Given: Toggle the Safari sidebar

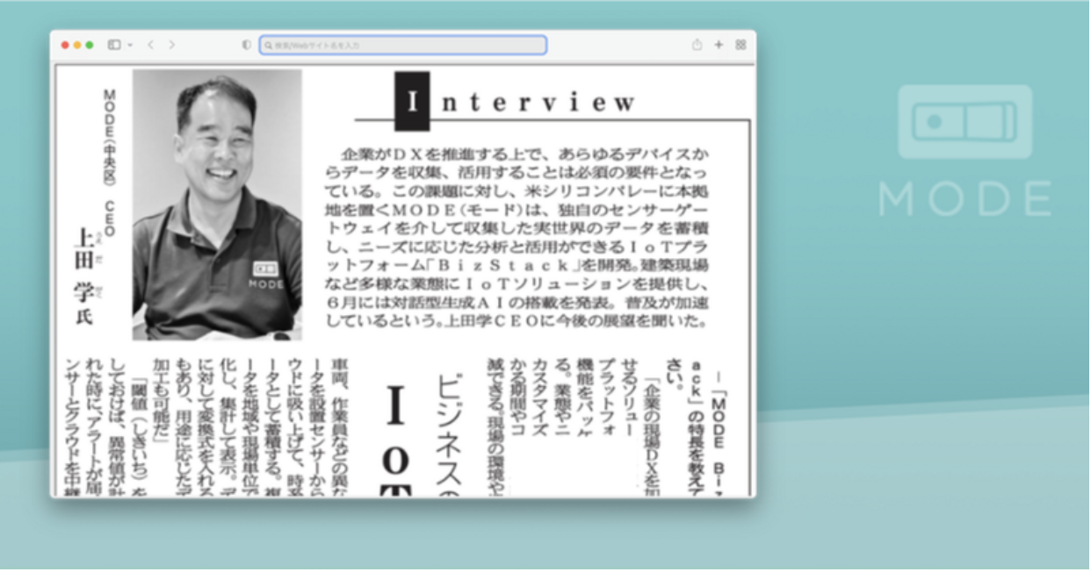Looking at the screenshot, I should tap(113, 45).
